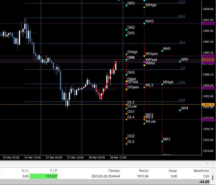Click the 2008.60 price axis value
The image size is (216, 185).
click(x=208, y=9)
